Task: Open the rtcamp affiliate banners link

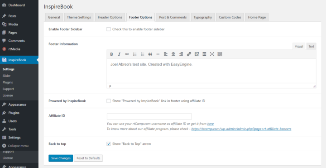Action: point(241,129)
